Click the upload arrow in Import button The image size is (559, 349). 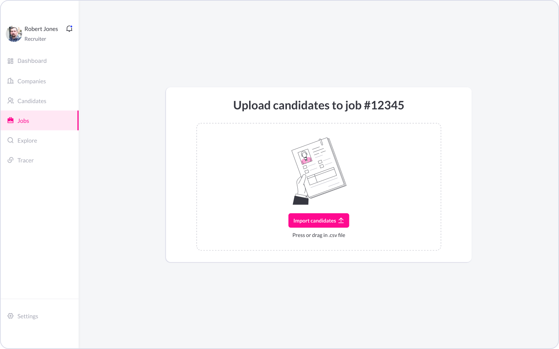pos(341,221)
